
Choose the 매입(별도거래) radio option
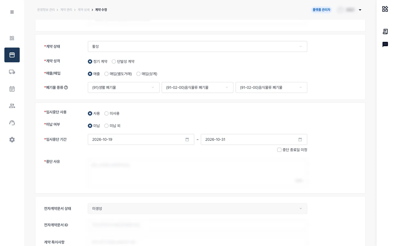[118, 74]
